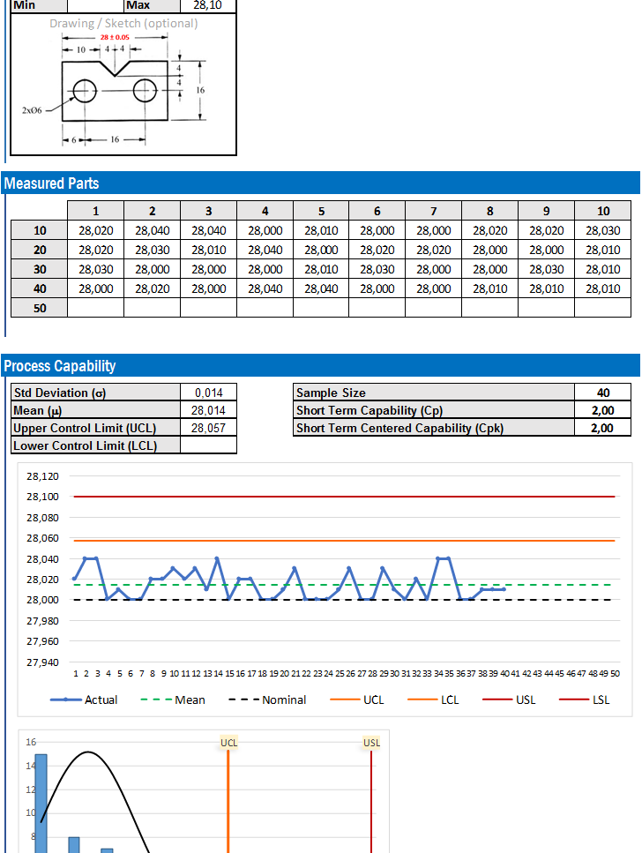Select row header 30 in Measured Parts
This screenshot has width=642, height=853.
point(39,269)
